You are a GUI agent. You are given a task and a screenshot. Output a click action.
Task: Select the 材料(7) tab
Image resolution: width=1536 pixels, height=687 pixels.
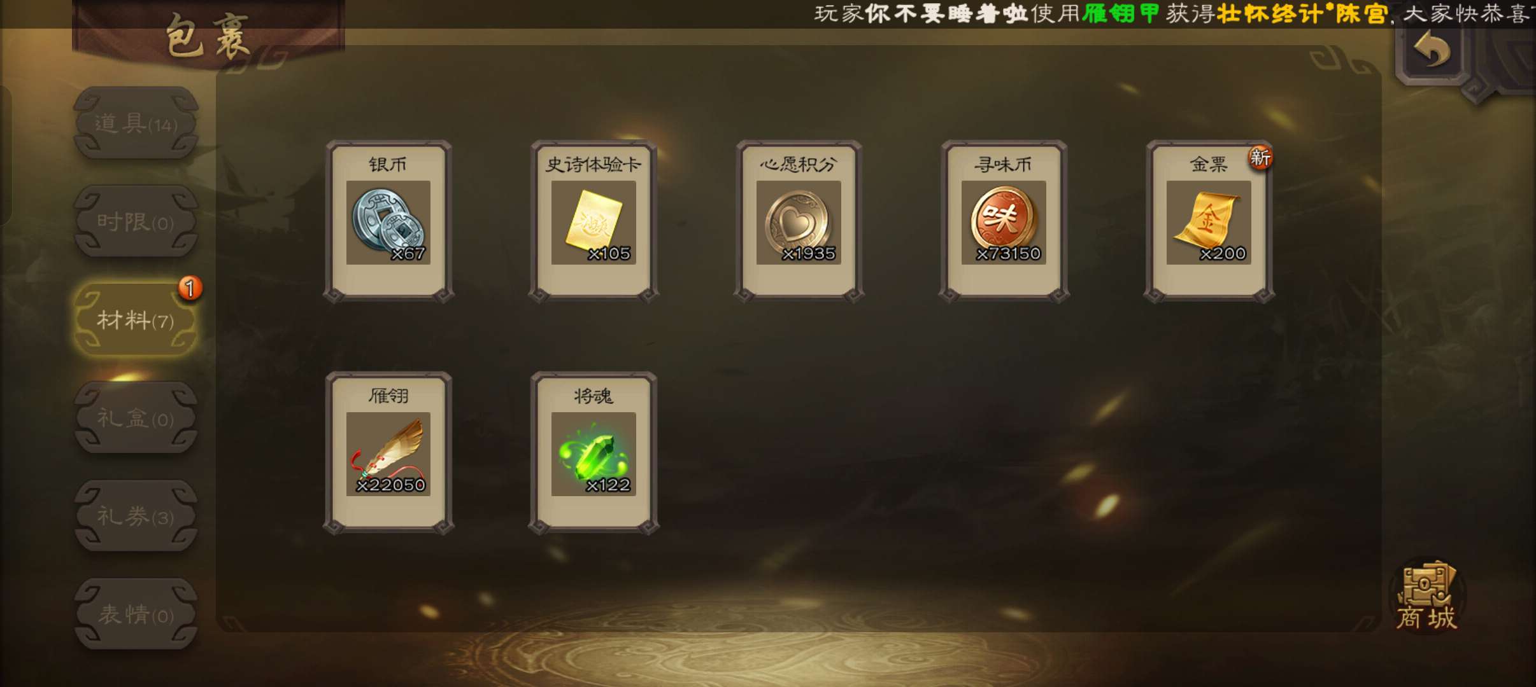click(136, 320)
